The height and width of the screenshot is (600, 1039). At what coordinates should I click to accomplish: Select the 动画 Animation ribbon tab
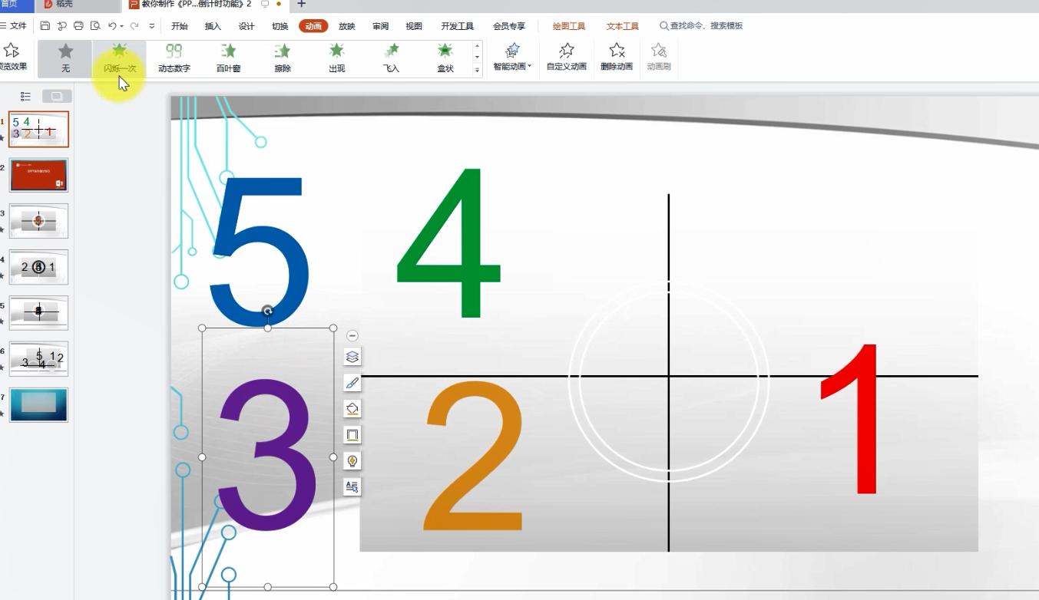313,26
